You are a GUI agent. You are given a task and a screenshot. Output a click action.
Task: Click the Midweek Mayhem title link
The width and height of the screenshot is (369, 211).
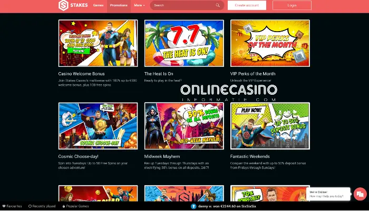pos(162,156)
